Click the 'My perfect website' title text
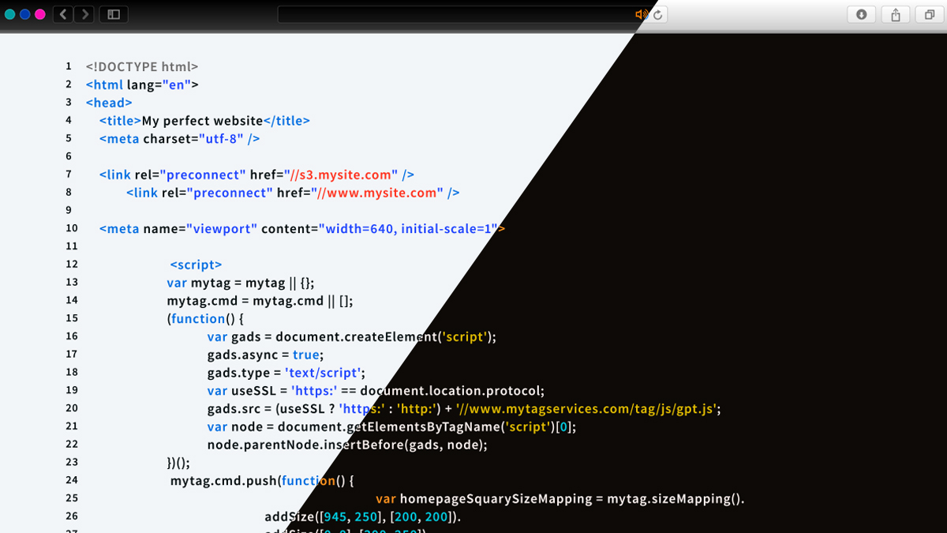 [202, 121]
